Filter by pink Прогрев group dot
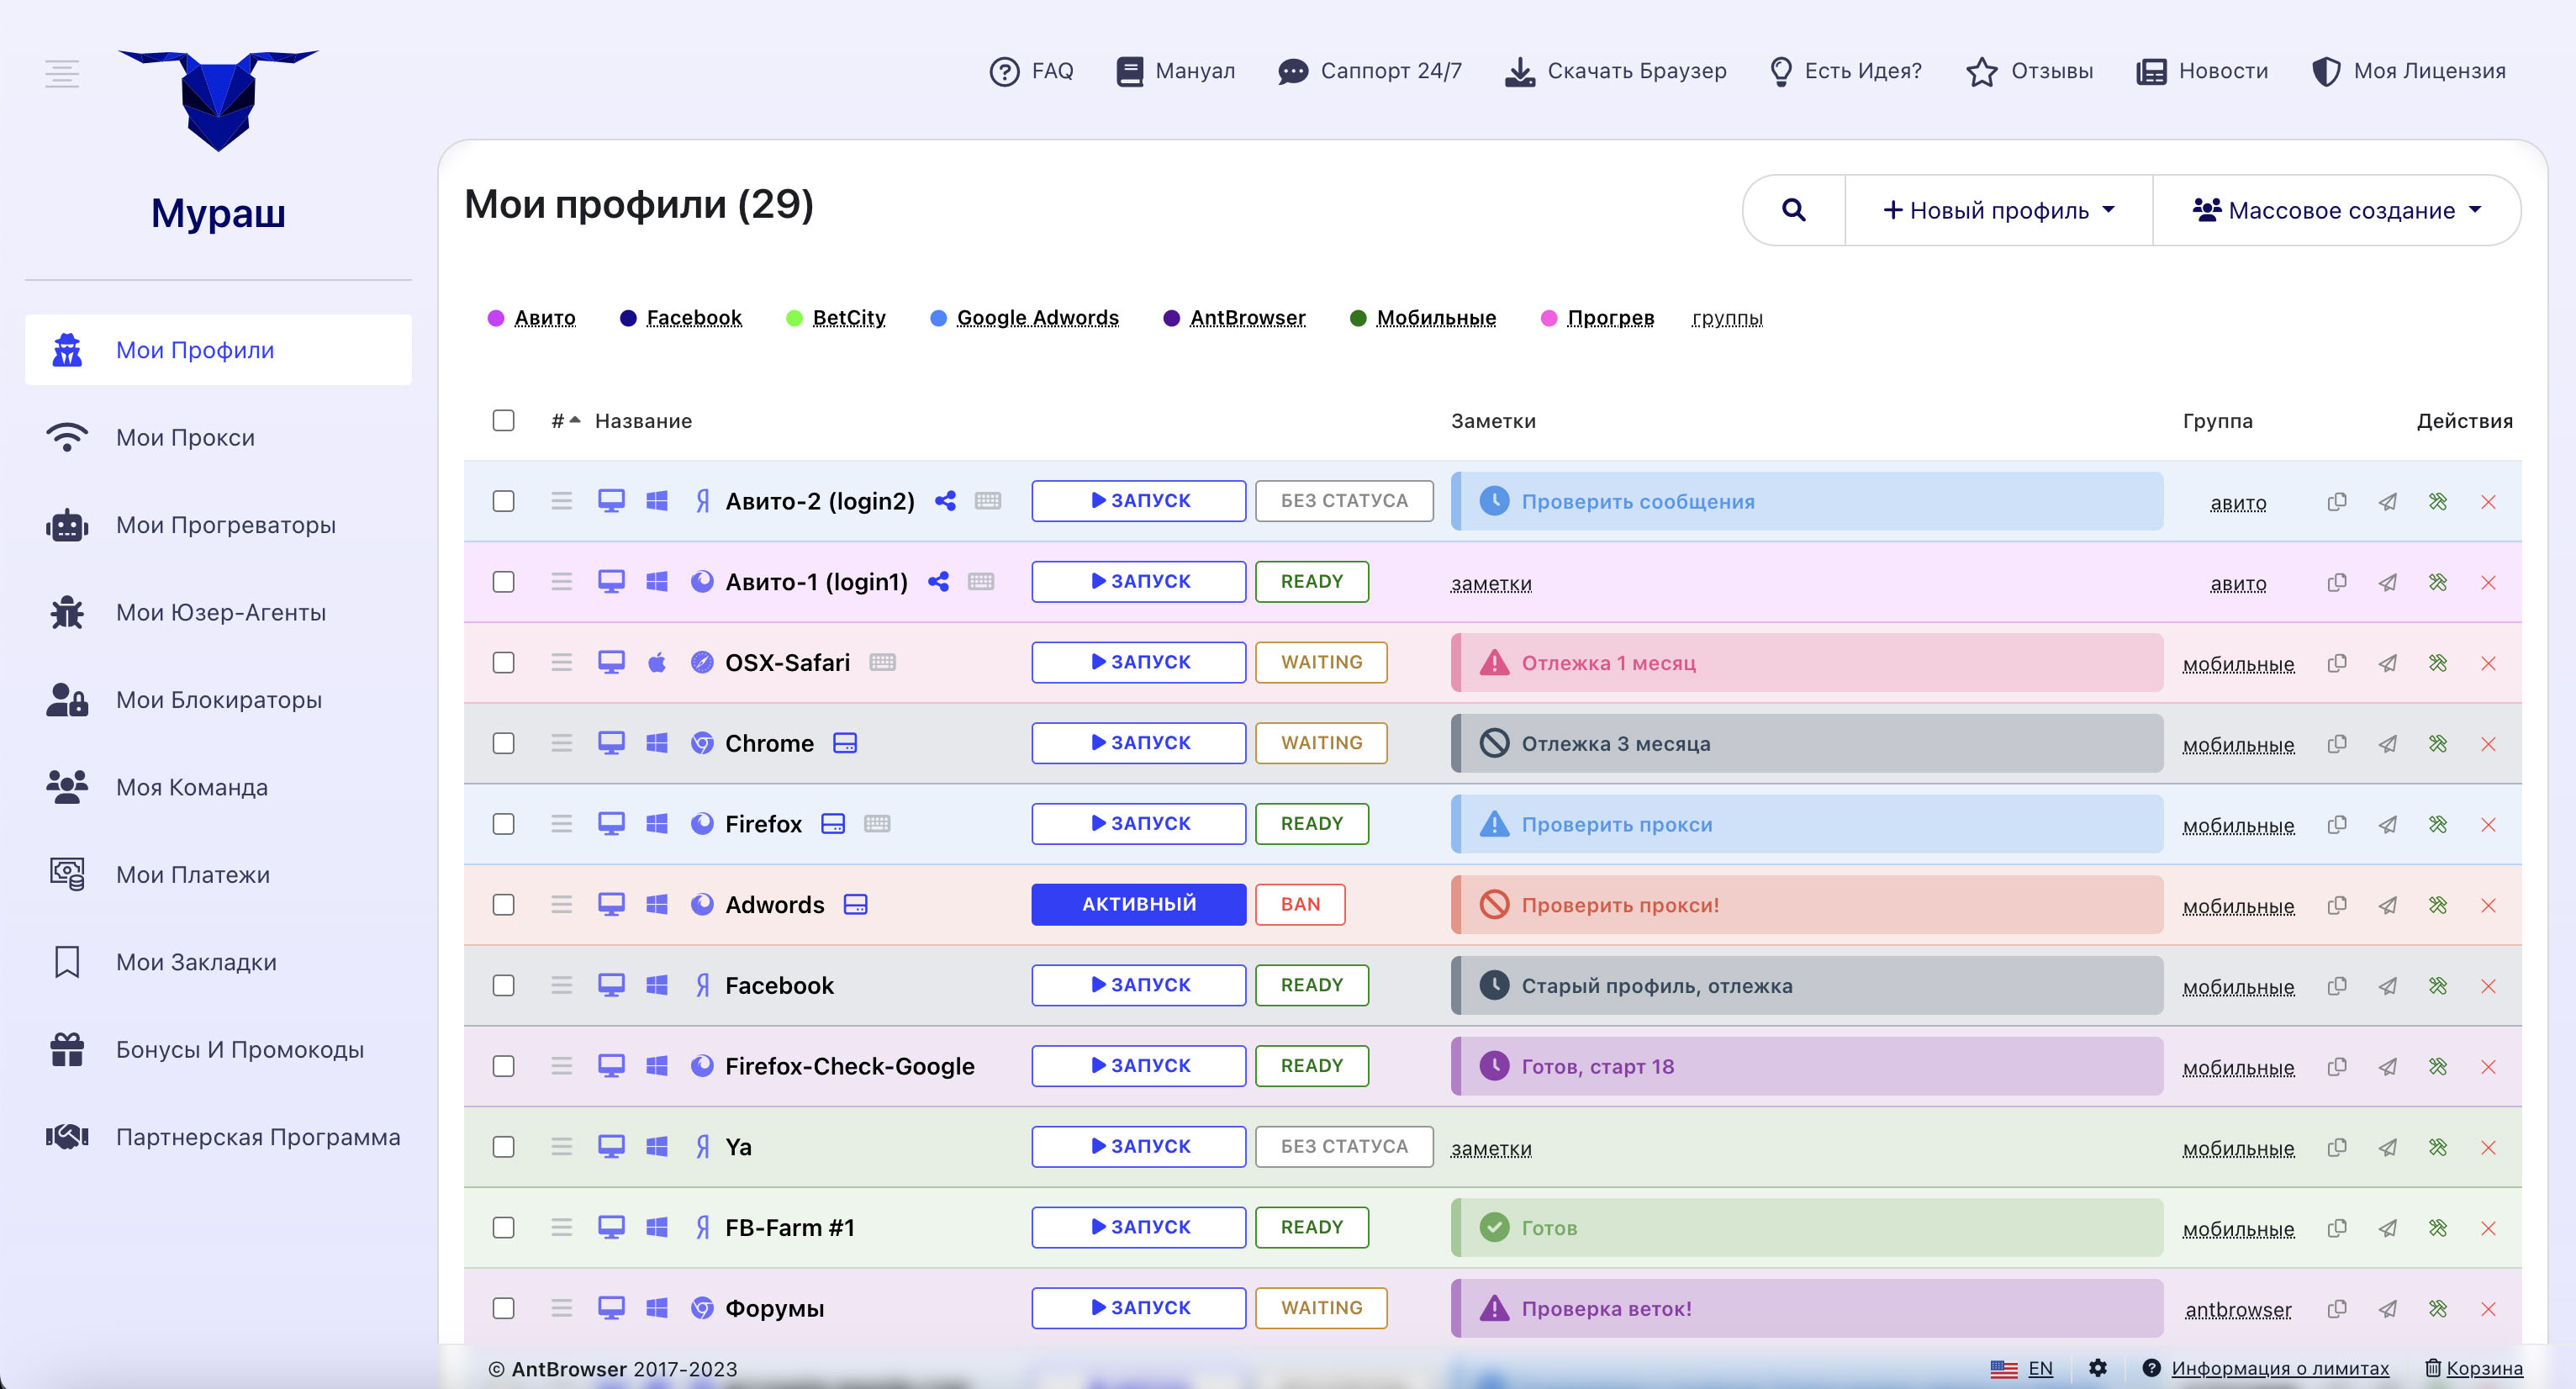 point(1549,318)
